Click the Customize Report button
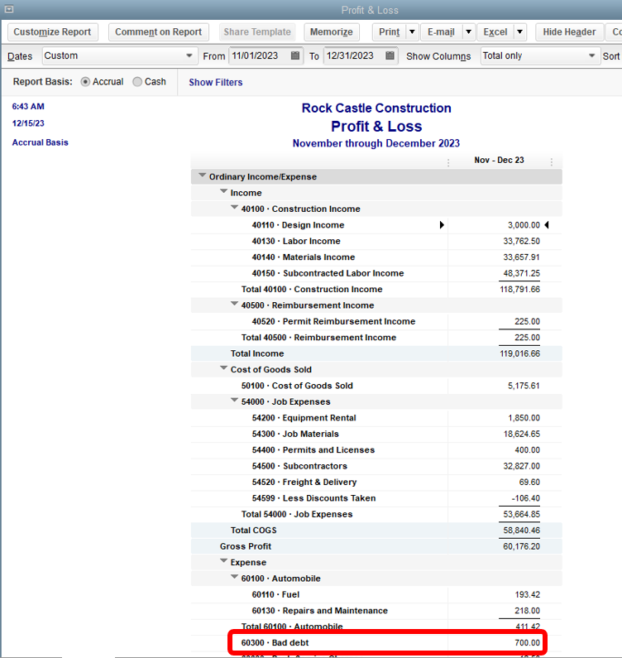The width and height of the screenshot is (622, 658). [x=52, y=32]
